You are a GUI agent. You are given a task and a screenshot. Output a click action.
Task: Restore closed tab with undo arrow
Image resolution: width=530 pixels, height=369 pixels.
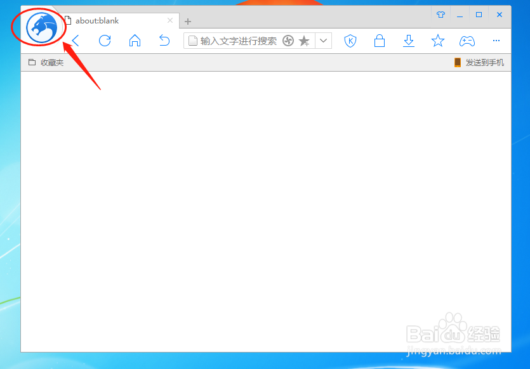pyautogui.click(x=164, y=41)
